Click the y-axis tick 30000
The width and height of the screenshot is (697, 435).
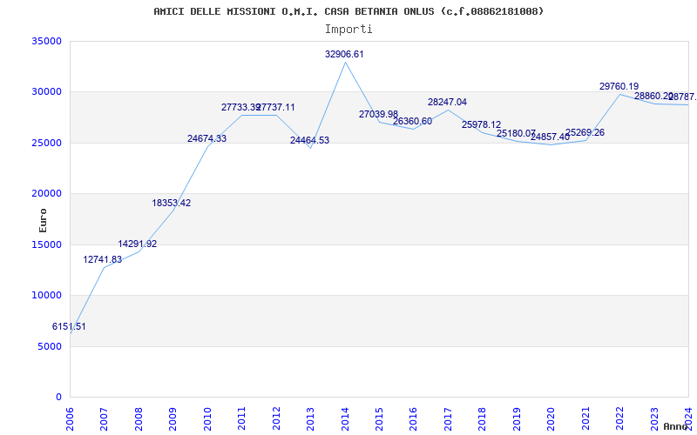46,92
